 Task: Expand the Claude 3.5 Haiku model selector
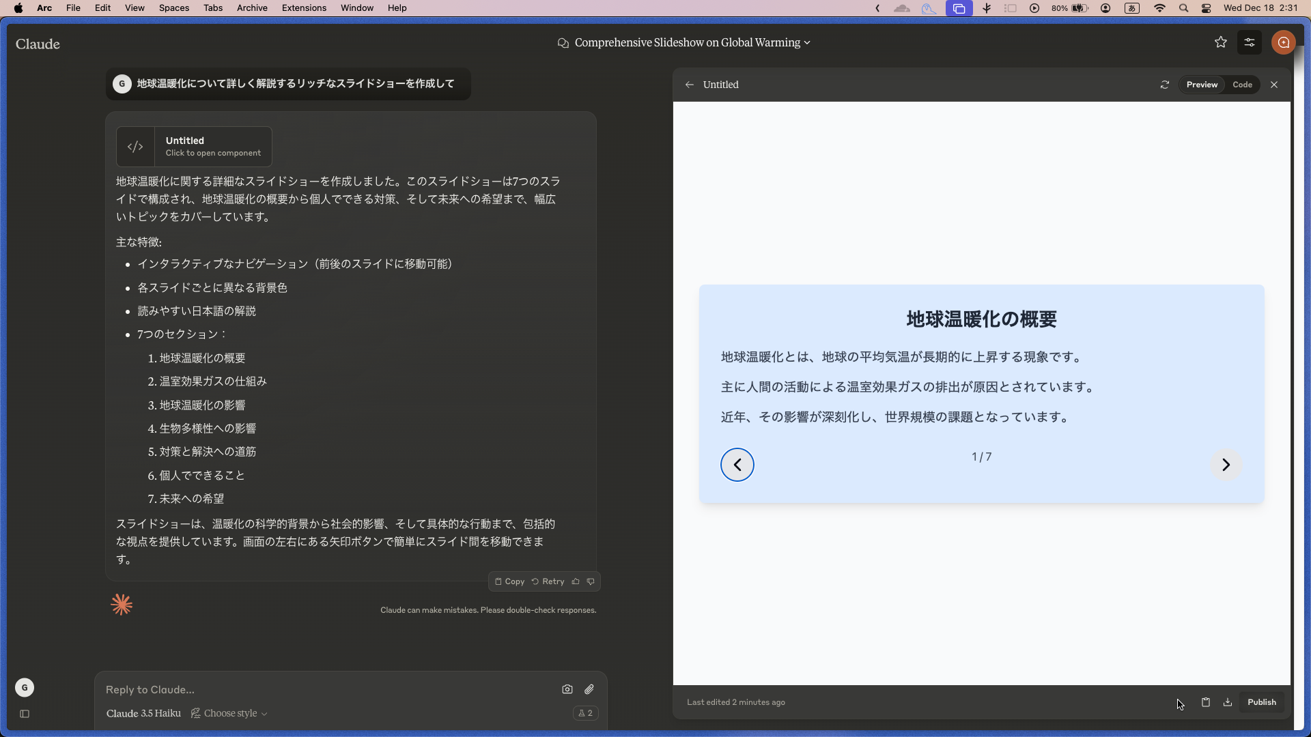coord(143,713)
